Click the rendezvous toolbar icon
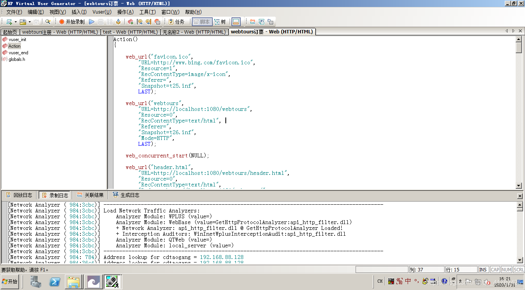525x290 pixels. coord(157,22)
